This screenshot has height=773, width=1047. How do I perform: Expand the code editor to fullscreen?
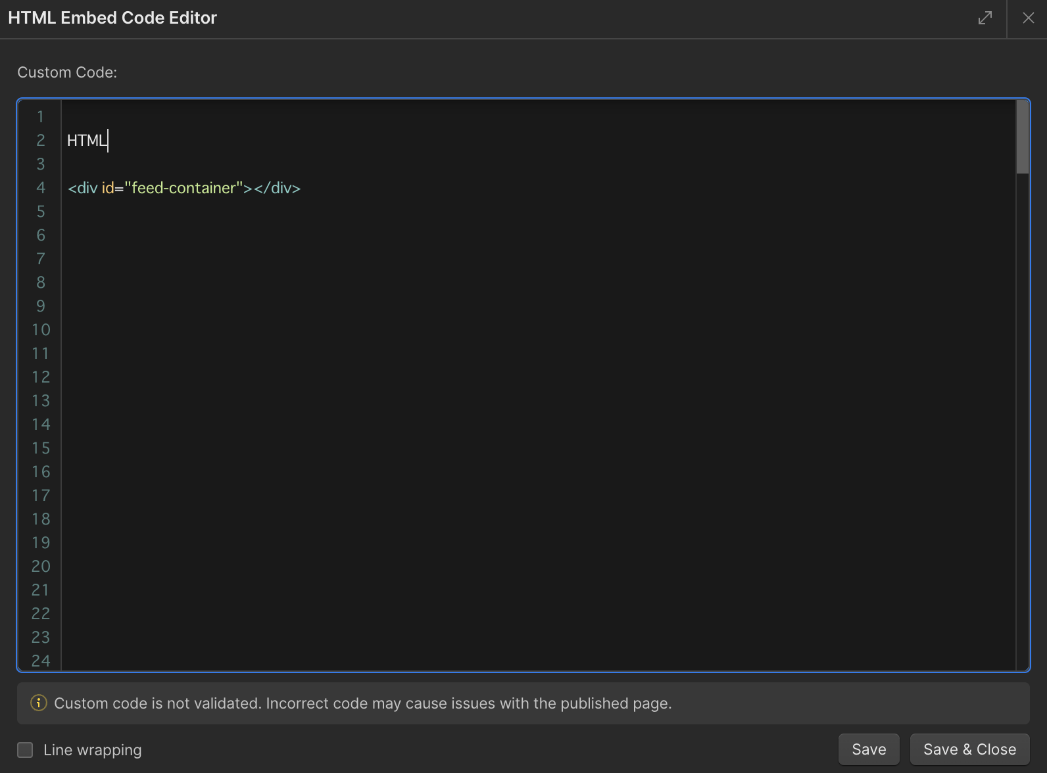pos(985,18)
